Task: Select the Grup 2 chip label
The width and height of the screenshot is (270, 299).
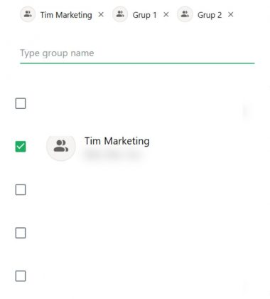Action: (210, 15)
